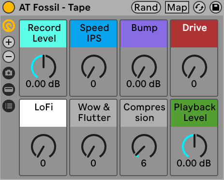Click the Wow & Flutter knob

click(x=94, y=146)
